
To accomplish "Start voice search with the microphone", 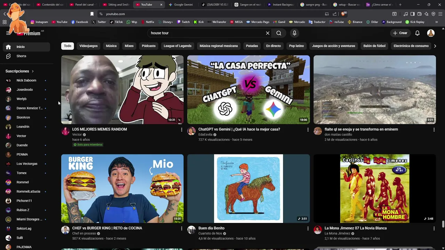I will [x=294, y=33].
